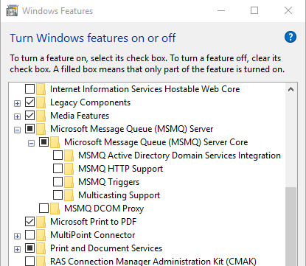
Task: Enable the MSMQ HTTP Support checkbox
Action: pyautogui.click(x=58, y=169)
